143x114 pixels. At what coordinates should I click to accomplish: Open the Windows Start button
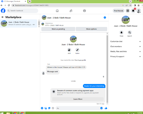(x=2, y=113)
